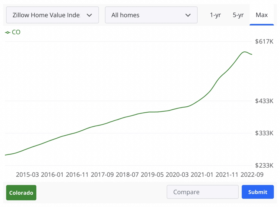Viewport: 280px width, 207px height.
Task: Click the 2021-11 date label
Action: [227, 175]
